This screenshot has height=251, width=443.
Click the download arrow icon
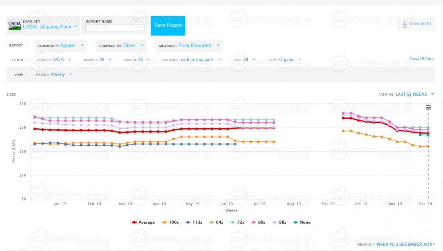[405, 24]
